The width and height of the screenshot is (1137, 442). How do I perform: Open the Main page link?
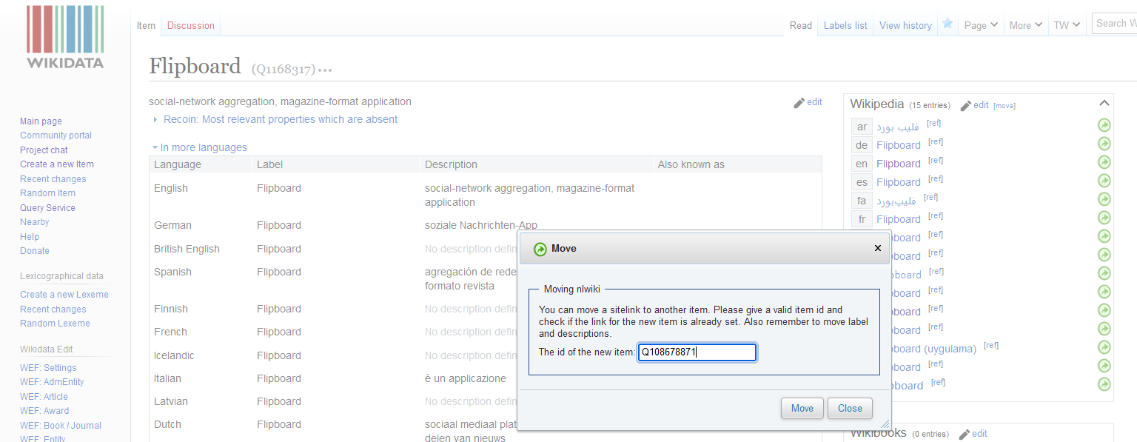tap(41, 121)
